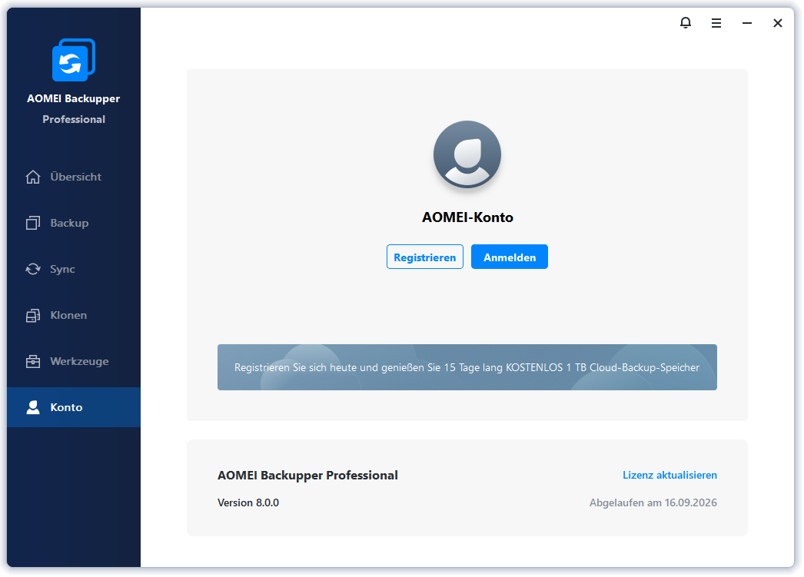Click the Werkzeuge toolbox icon
This screenshot has height=577, width=804.
[33, 361]
